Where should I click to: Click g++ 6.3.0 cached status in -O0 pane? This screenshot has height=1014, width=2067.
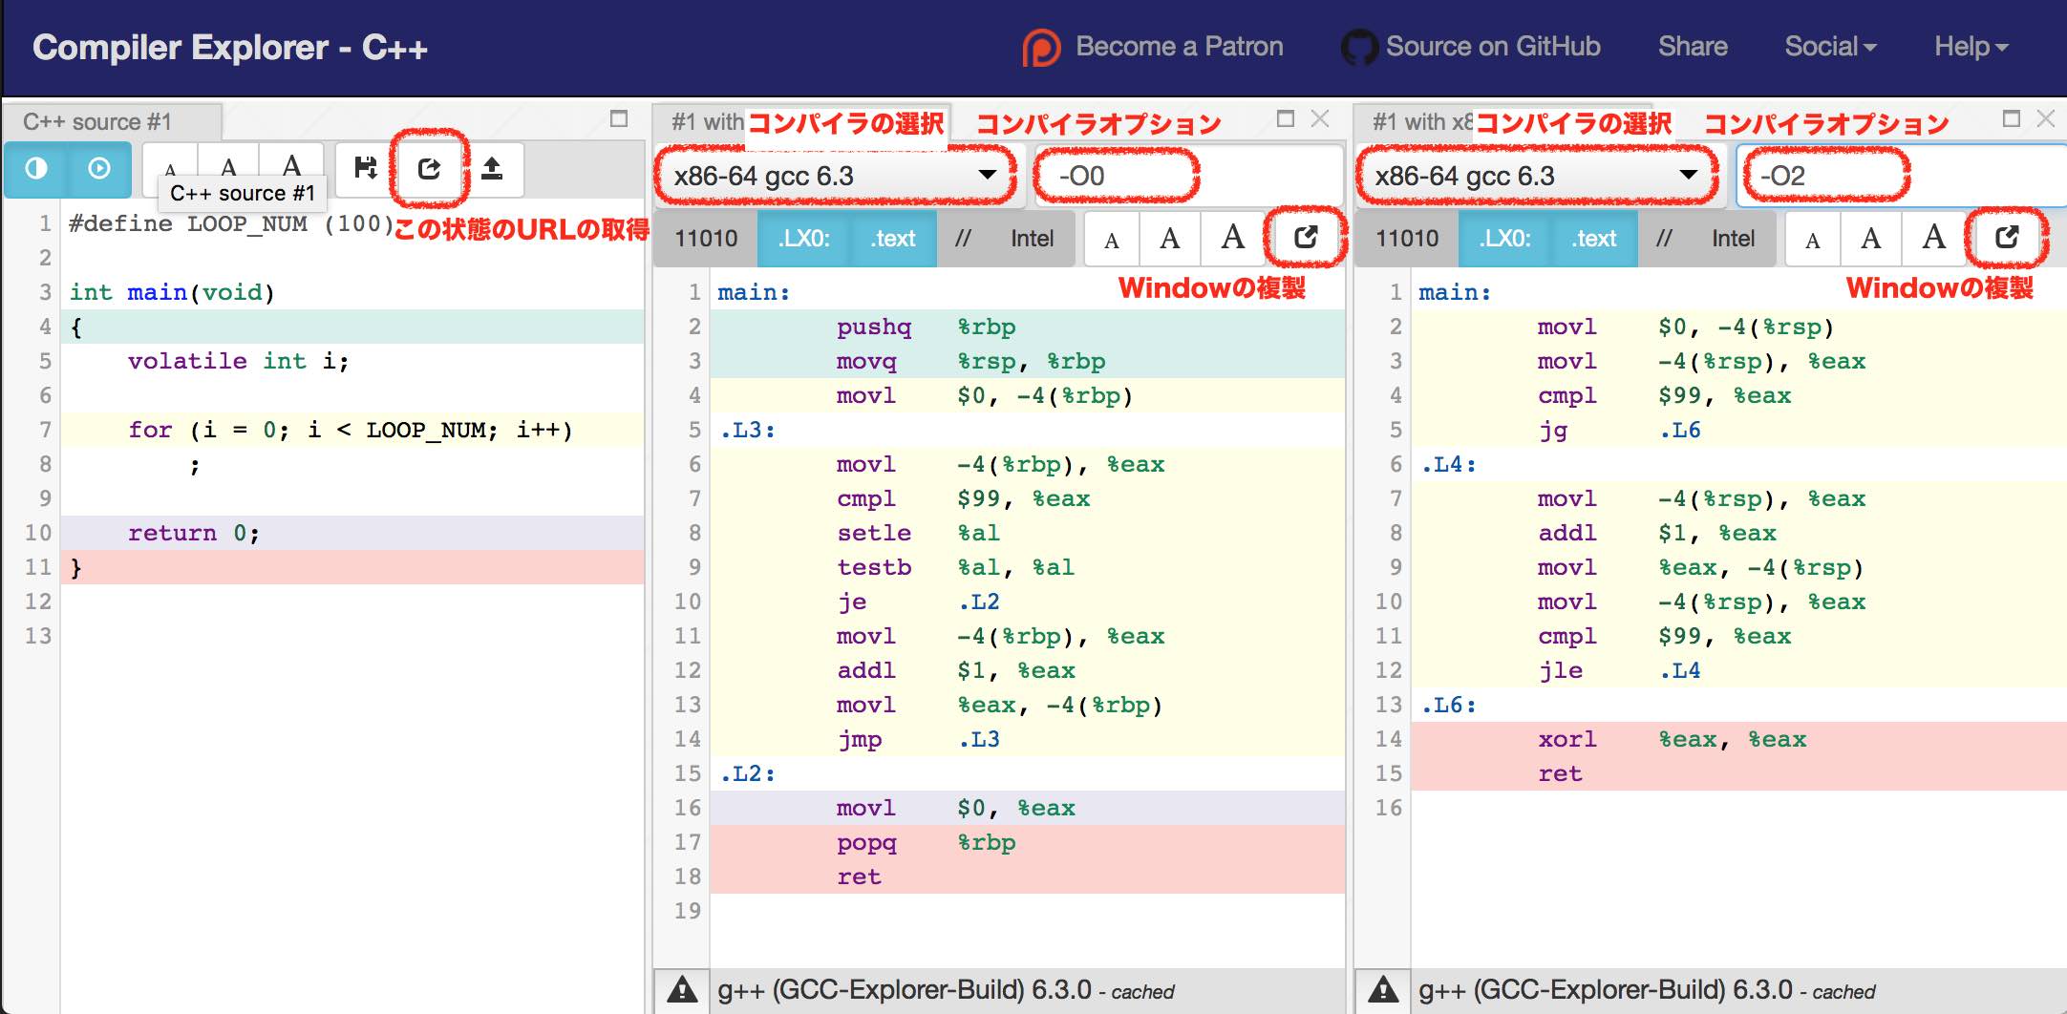(946, 990)
